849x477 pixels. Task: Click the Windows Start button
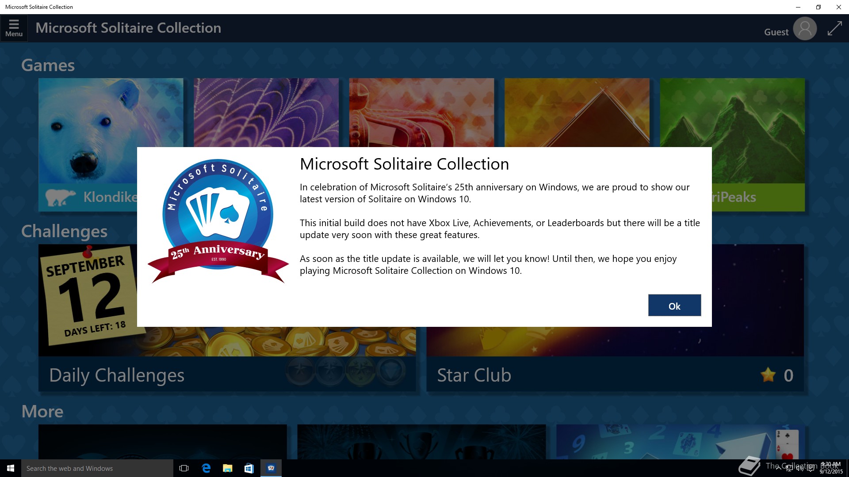pos(11,468)
